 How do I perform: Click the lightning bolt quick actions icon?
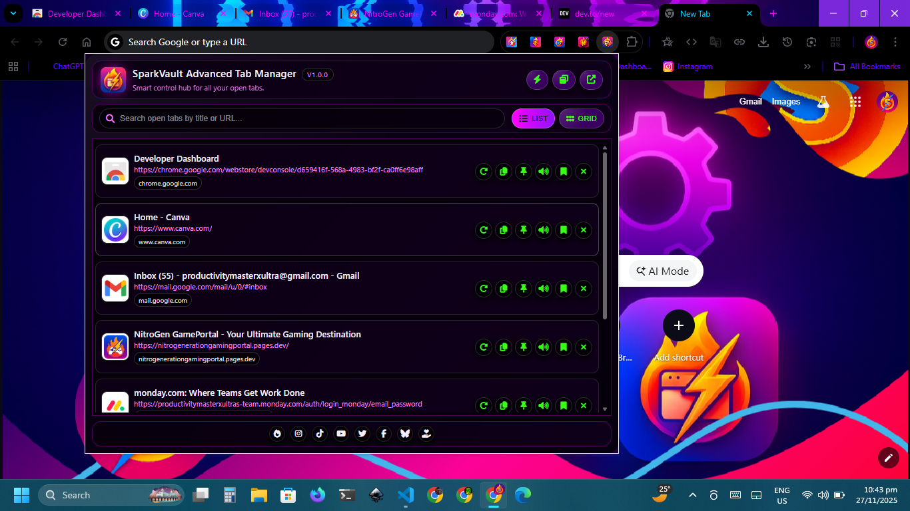(x=537, y=80)
